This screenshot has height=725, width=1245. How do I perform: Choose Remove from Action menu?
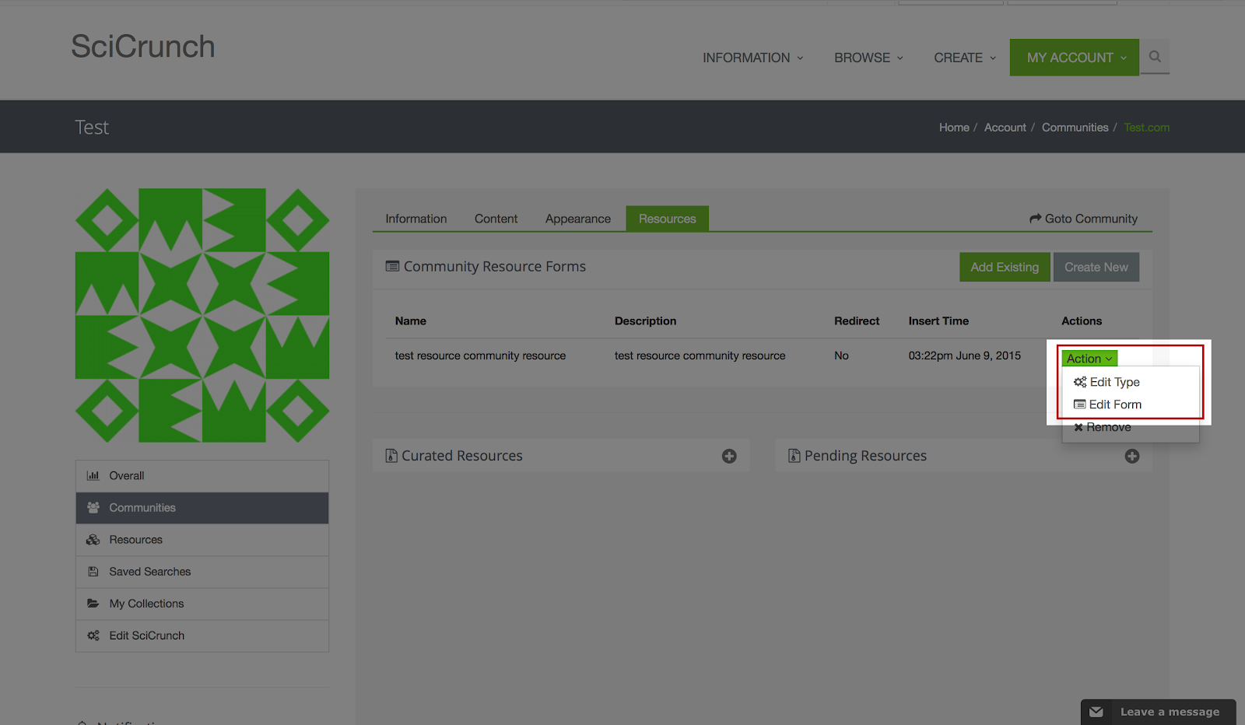1103,427
